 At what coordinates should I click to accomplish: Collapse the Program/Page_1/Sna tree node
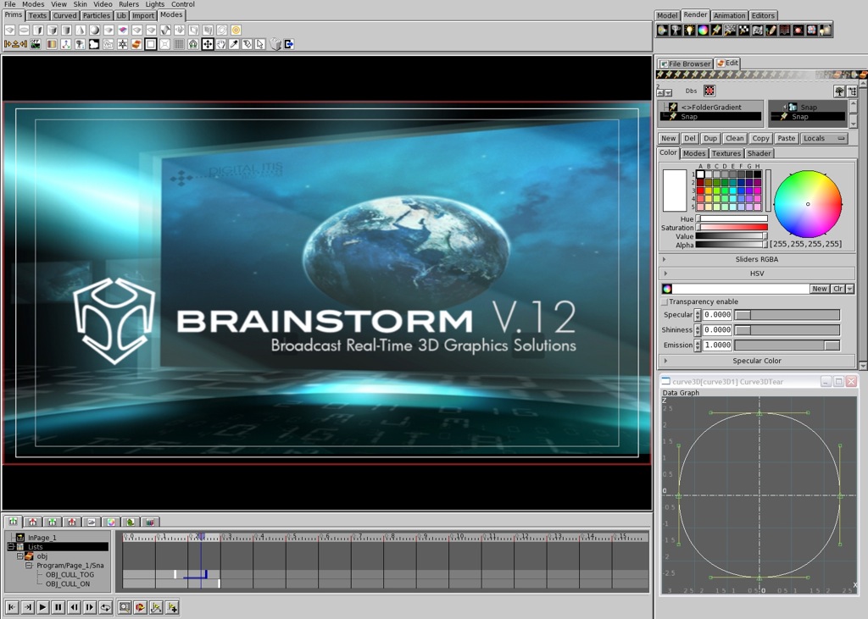coord(29,566)
